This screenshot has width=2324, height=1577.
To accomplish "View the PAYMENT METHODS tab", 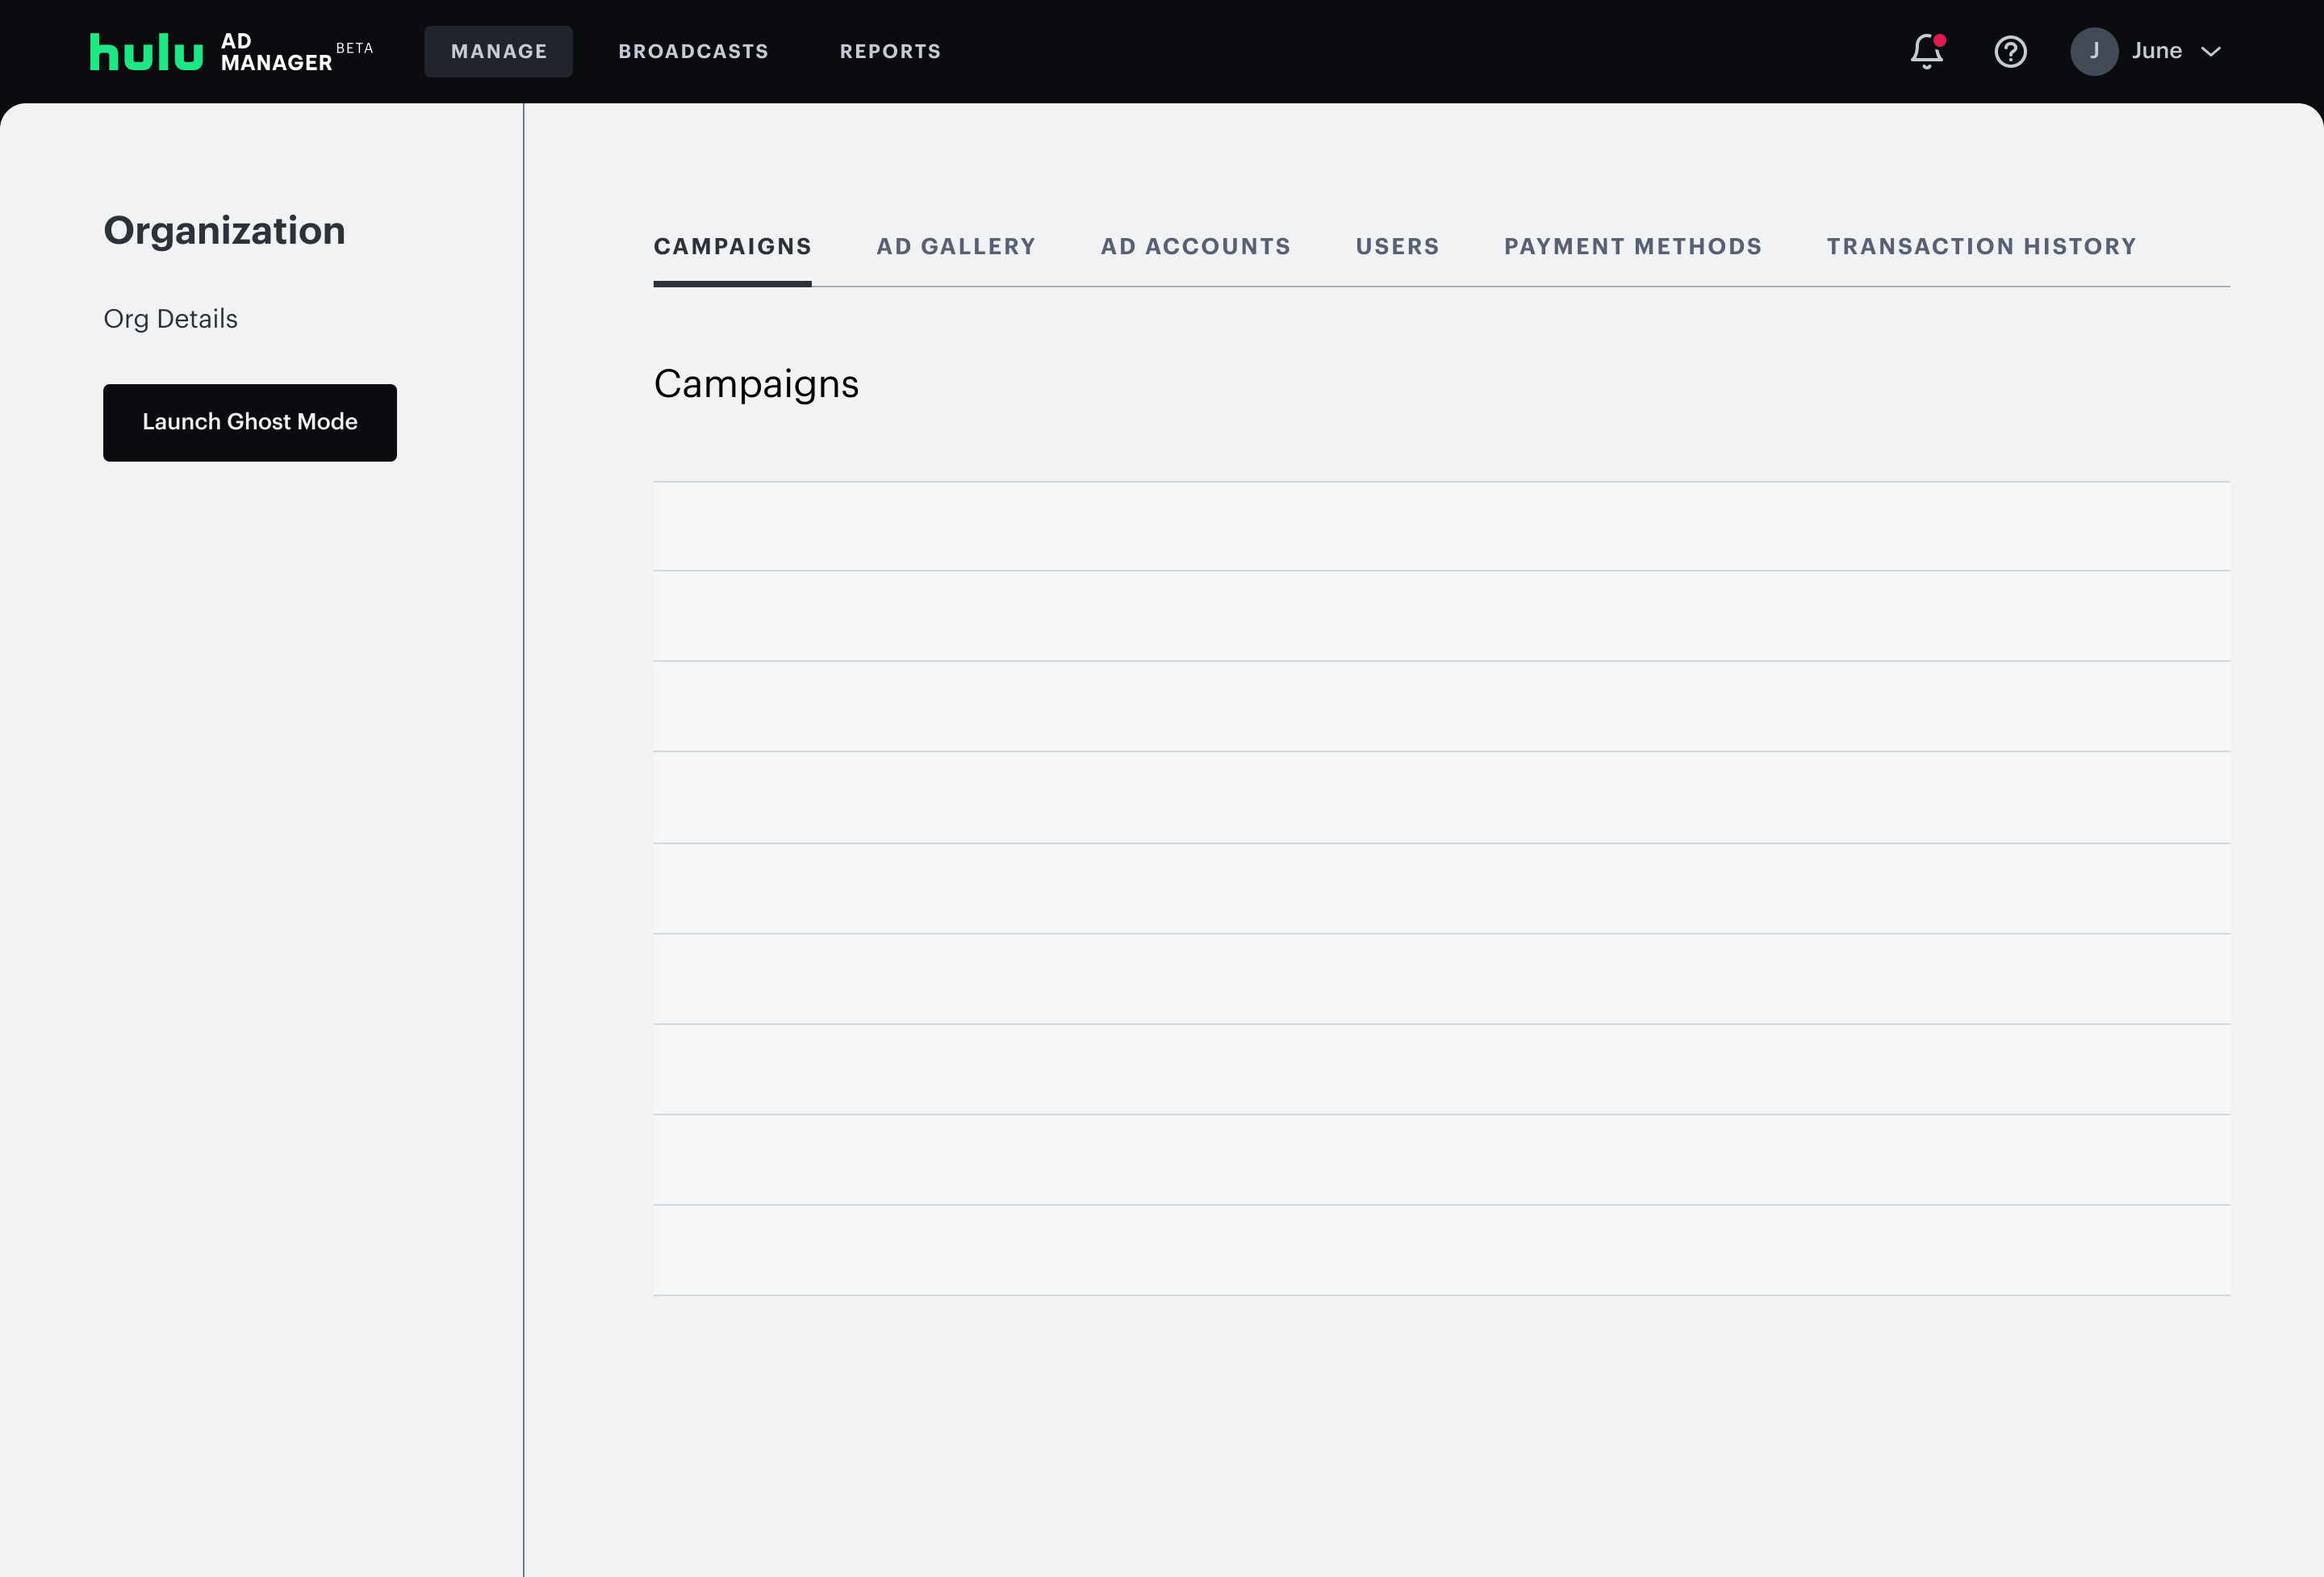I will click(x=1633, y=246).
